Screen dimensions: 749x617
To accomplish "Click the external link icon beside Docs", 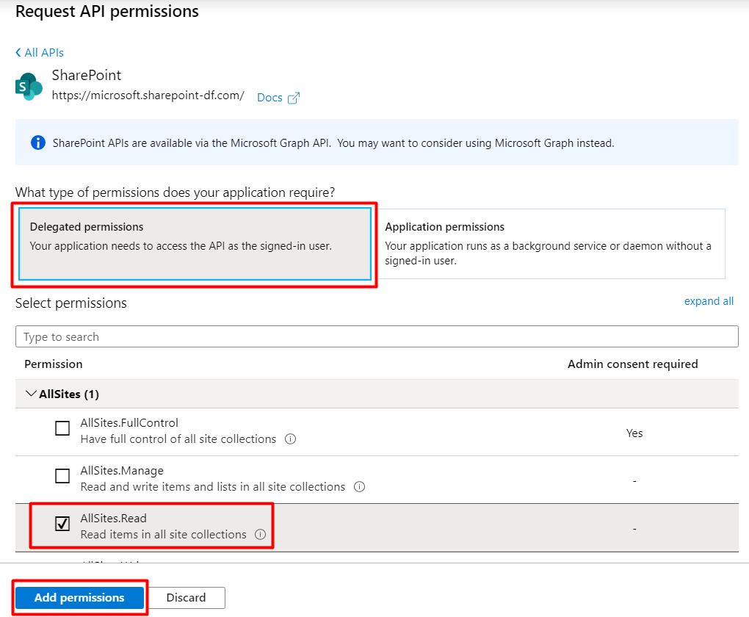I will pos(294,98).
